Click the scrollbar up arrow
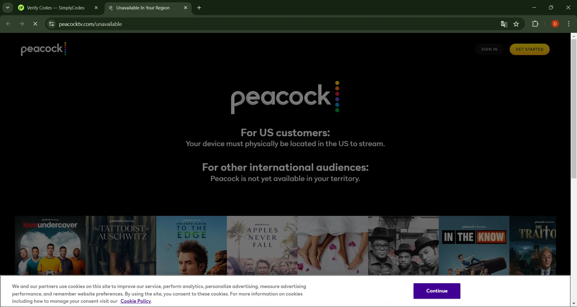This screenshot has width=577, height=307. pos(574,36)
